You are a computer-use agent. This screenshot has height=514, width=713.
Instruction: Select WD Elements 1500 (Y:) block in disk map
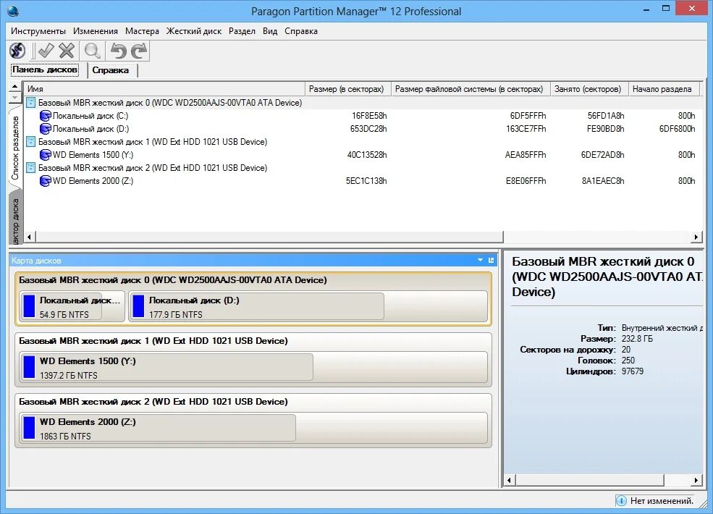pyautogui.click(x=253, y=367)
